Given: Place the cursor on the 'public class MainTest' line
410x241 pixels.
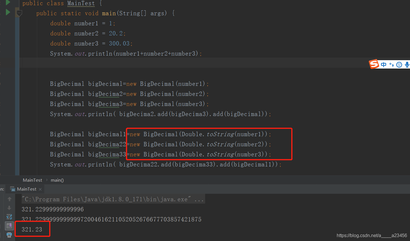Looking at the screenshot, I should [62, 3].
